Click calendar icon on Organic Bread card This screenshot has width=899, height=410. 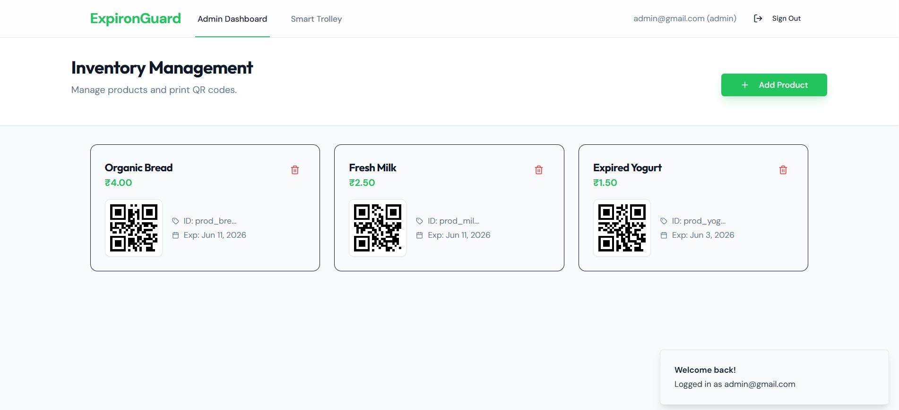(175, 235)
